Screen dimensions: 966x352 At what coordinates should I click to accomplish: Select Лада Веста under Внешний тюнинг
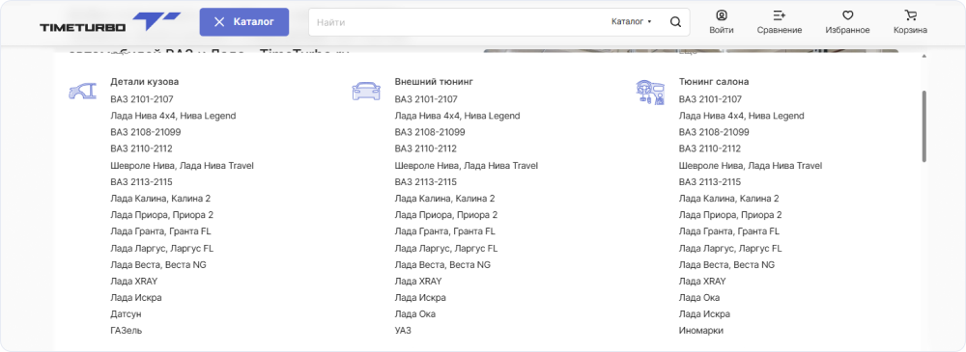(443, 264)
